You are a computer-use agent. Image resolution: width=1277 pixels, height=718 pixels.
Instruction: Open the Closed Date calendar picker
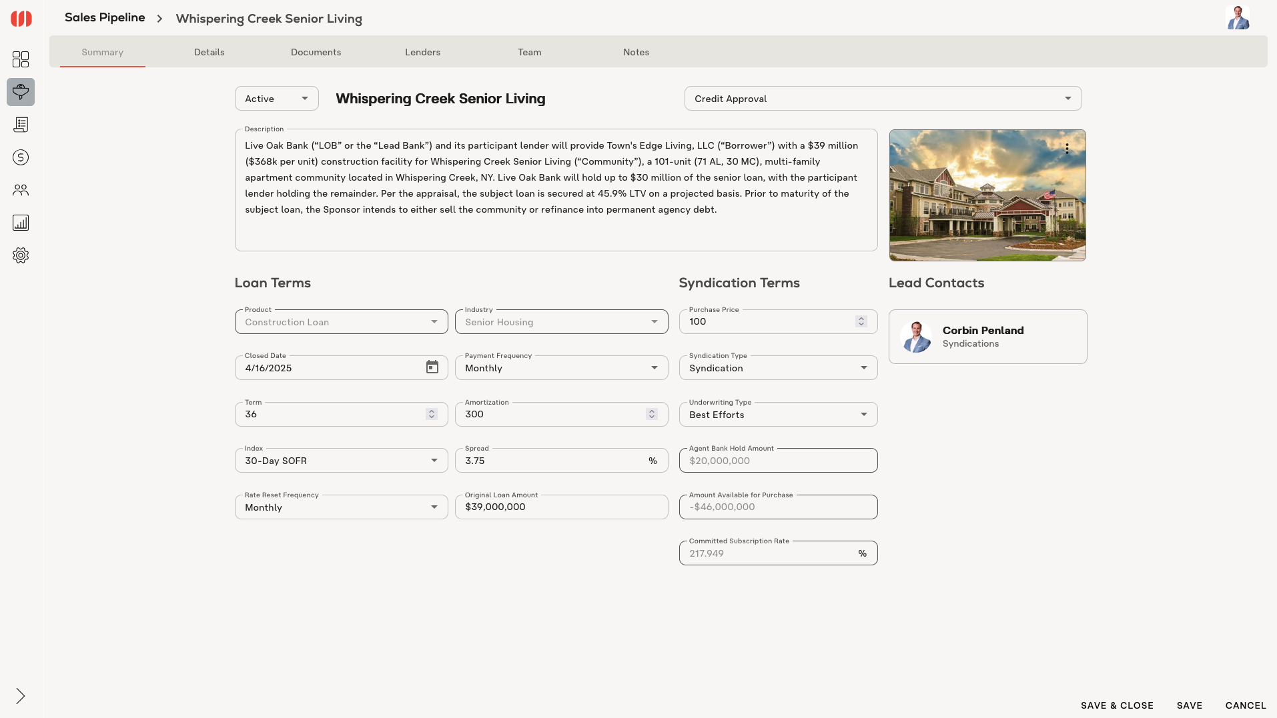pyautogui.click(x=432, y=367)
